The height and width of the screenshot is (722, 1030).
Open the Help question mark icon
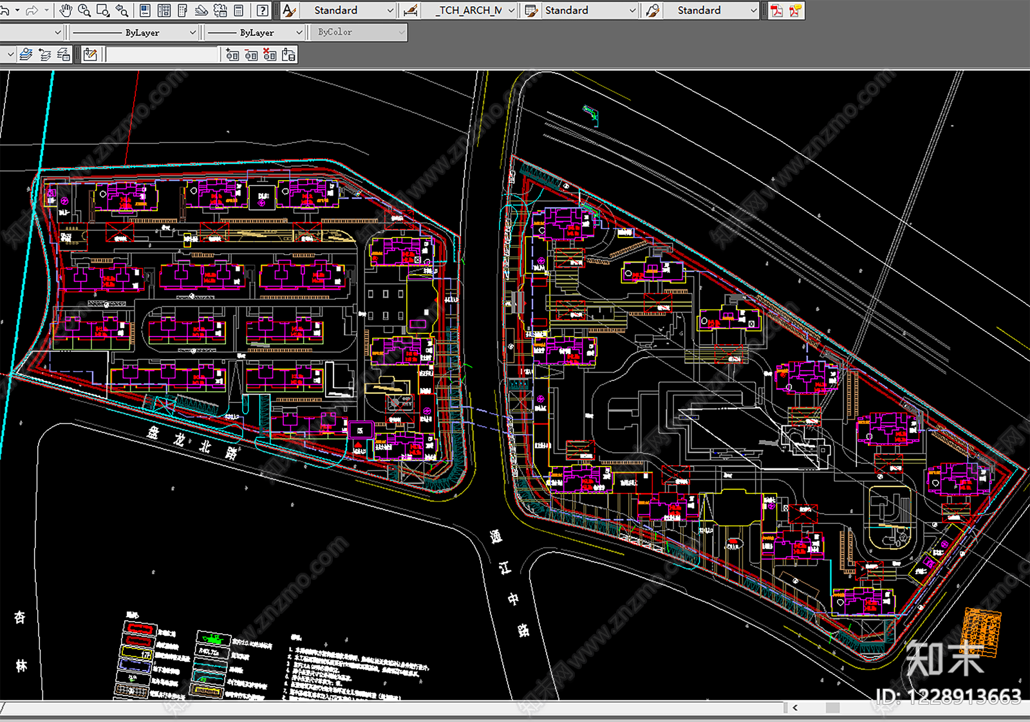point(263,10)
